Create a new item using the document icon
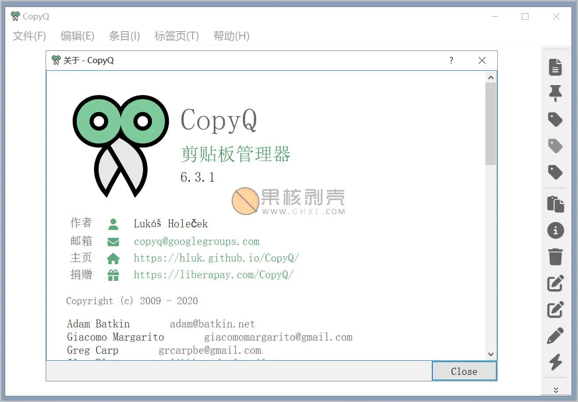Viewport: 578px width, 402px height. 555,67
